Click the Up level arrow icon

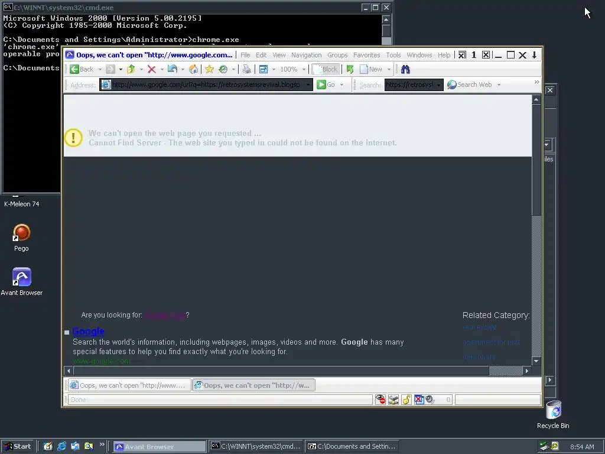(x=131, y=70)
